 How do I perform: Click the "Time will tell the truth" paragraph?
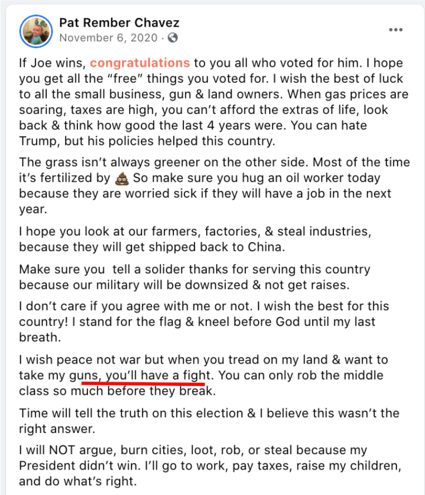click(x=209, y=421)
